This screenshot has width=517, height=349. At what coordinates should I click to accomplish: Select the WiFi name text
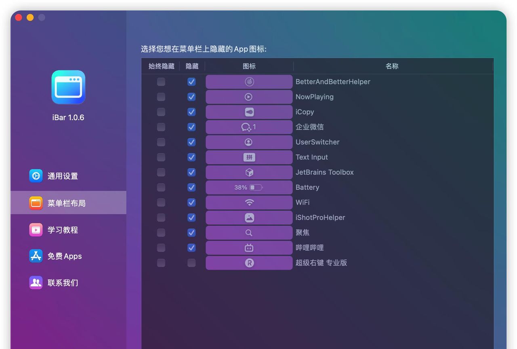point(303,203)
